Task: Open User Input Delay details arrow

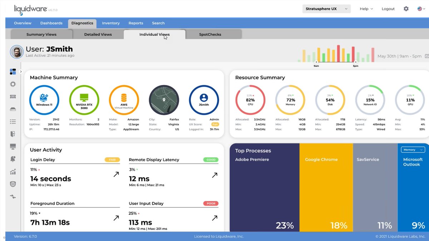Action: point(214,218)
